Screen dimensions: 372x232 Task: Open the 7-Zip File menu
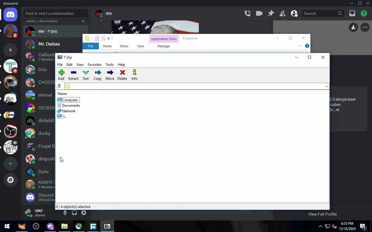point(60,65)
